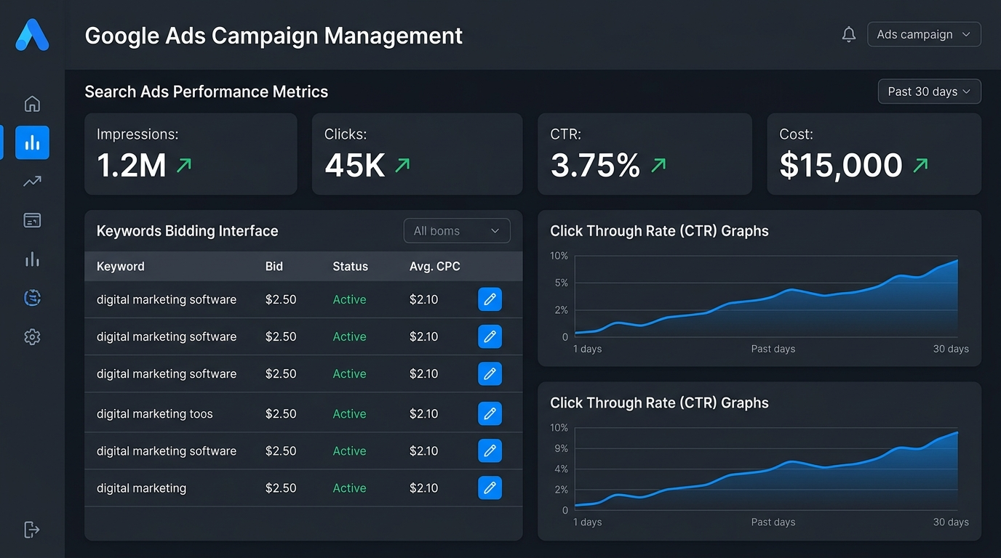
Task: Click the green arrow next to $15,000 cost
Action: [920, 166]
